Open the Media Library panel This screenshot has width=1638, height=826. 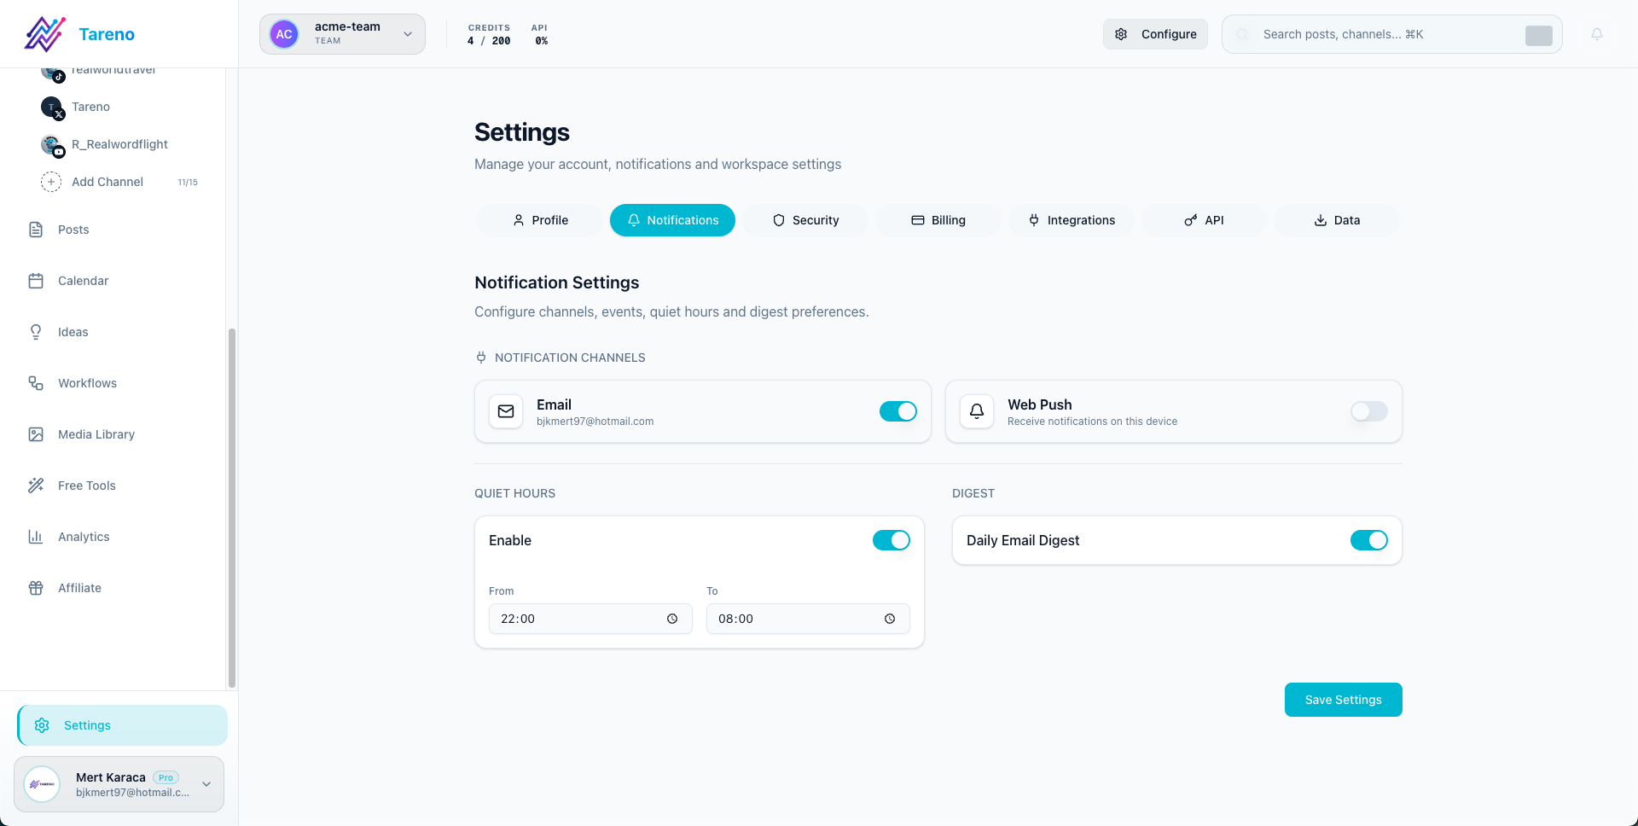click(x=96, y=434)
